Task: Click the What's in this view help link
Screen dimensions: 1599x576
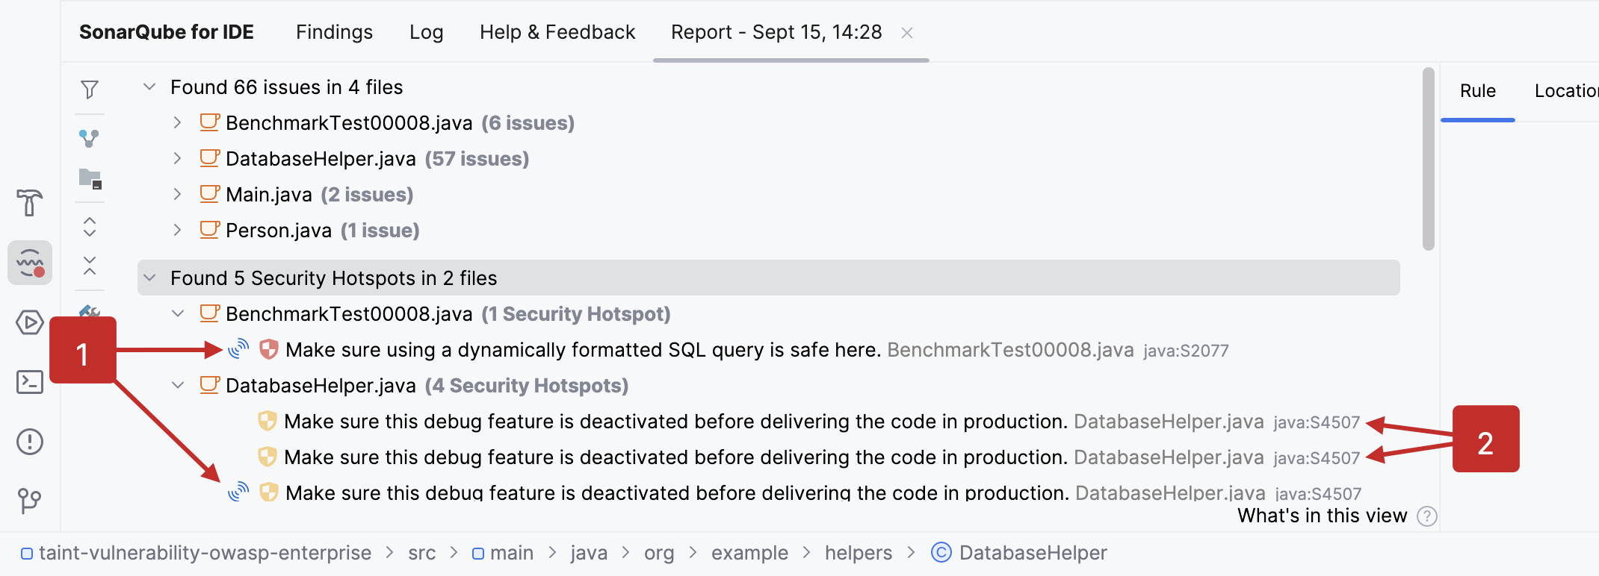Action: [x=1323, y=515]
